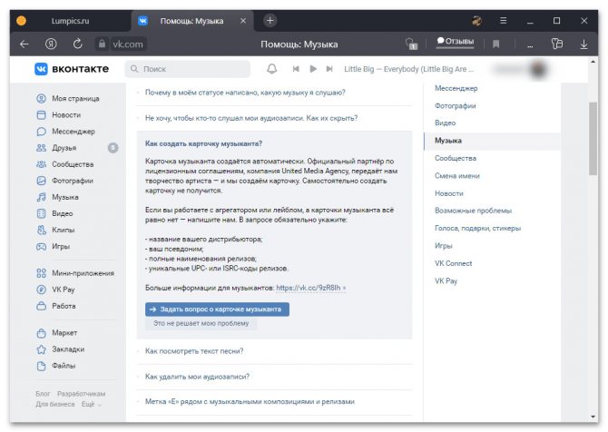
Task: Click the Друзья counter badge
Action: pyautogui.click(x=113, y=148)
